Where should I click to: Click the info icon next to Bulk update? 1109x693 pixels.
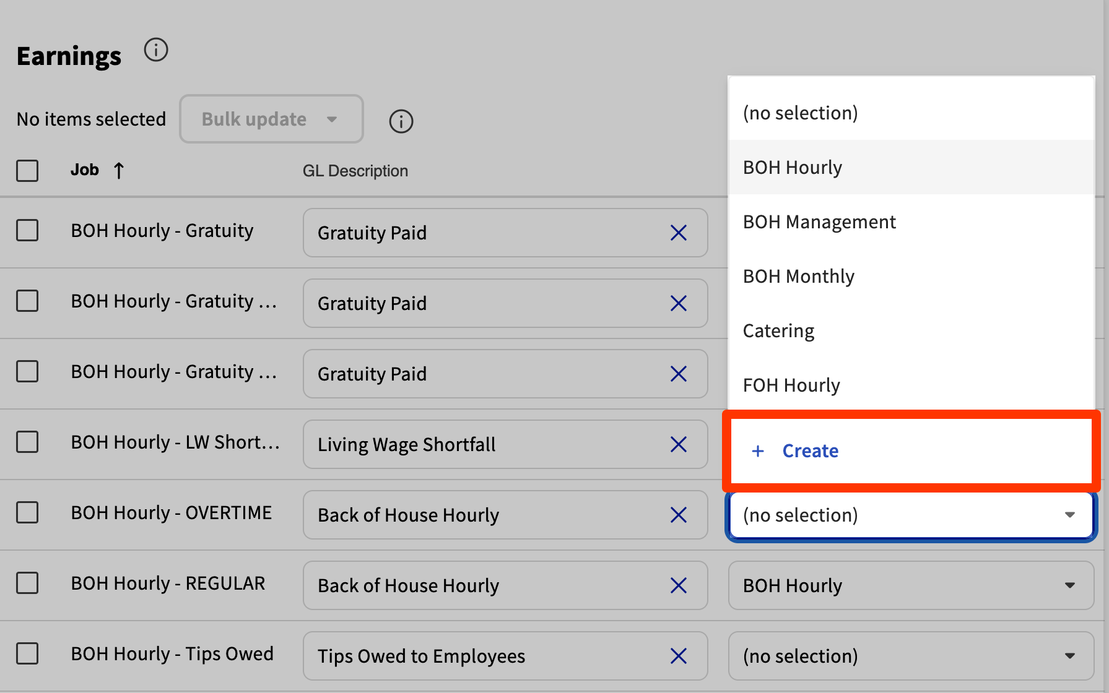pyautogui.click(x=401, y=121)
